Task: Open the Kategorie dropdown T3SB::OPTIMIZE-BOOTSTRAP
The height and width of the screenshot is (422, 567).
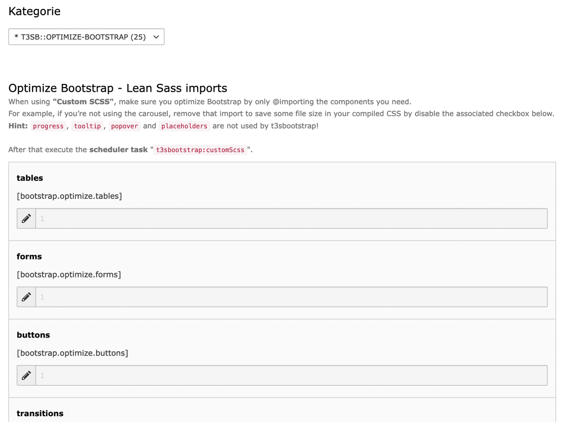Action: tap(86, 37)
